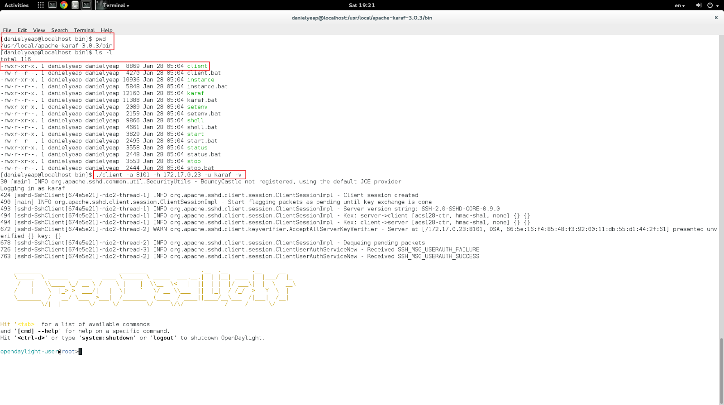Click the bold logout text

pos(163,338)
